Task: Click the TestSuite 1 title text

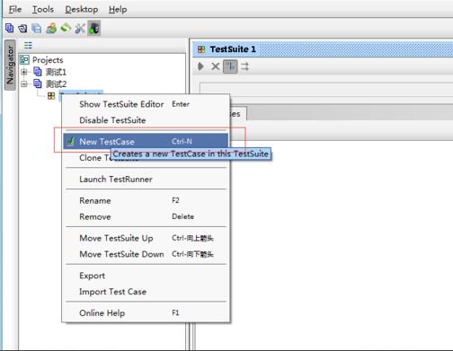Action: click(x=233, y=49)
